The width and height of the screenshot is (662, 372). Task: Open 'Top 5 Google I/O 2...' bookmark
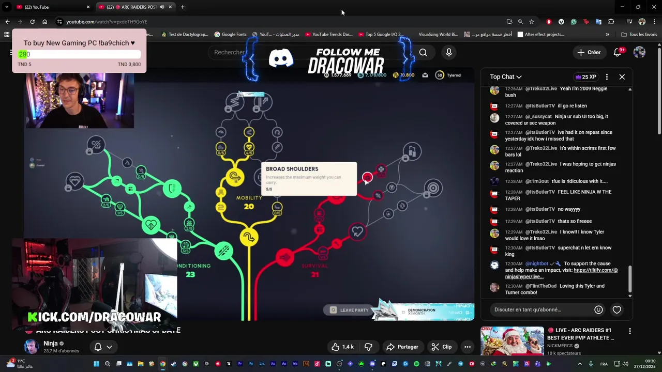tap(381, 35)
